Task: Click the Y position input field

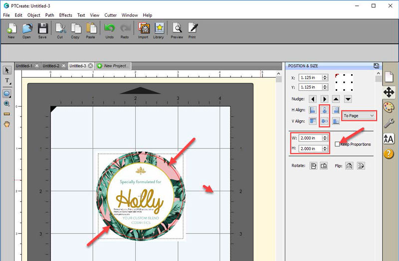Action: coord(310,87)
